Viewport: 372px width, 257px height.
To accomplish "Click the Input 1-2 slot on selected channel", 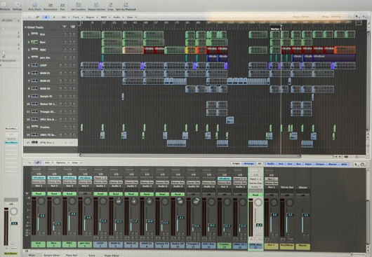I will tap(255, 179).
